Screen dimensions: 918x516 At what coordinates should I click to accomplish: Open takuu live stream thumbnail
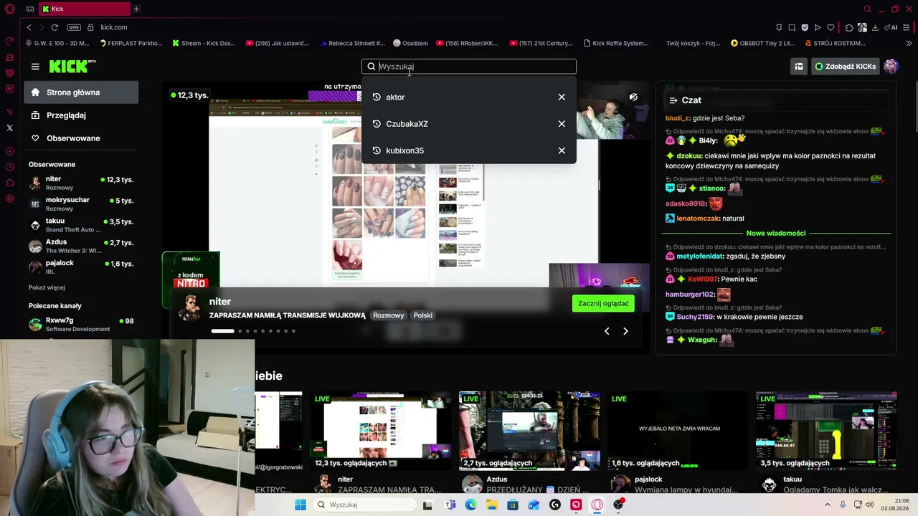(x=826, y=431)
